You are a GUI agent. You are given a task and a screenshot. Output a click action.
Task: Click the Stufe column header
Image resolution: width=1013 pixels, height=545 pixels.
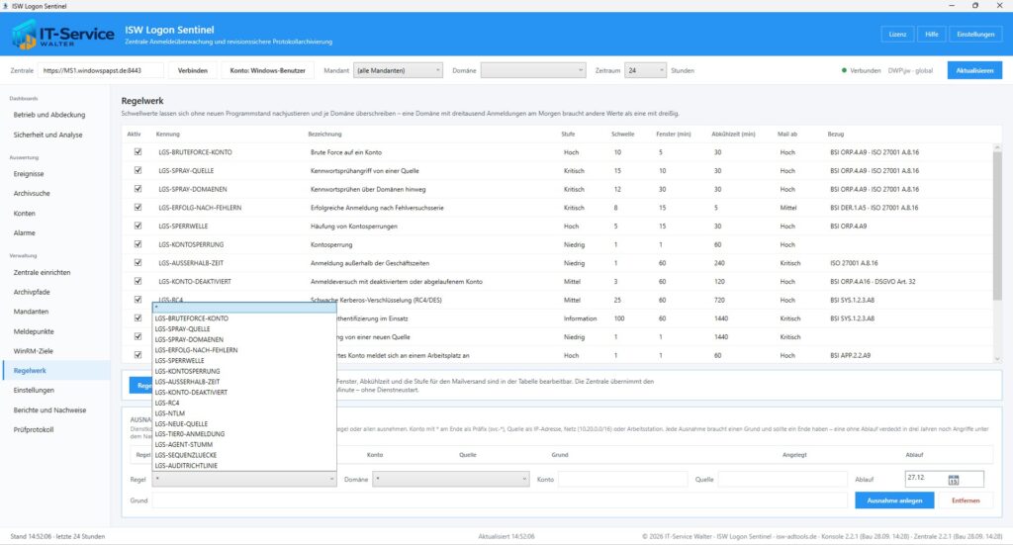568,134
